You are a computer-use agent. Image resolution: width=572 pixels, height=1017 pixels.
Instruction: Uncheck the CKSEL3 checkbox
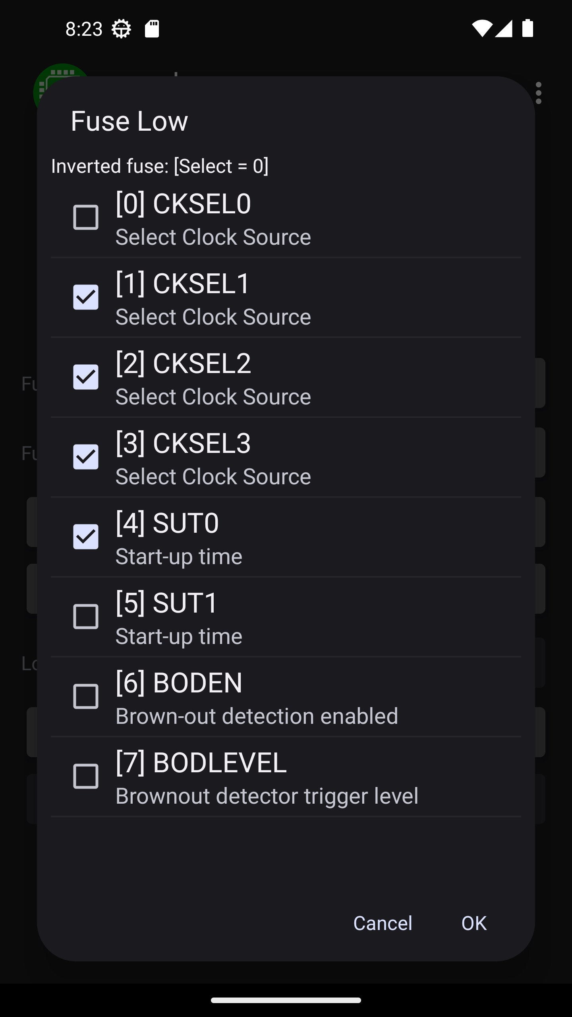(86, 457)
